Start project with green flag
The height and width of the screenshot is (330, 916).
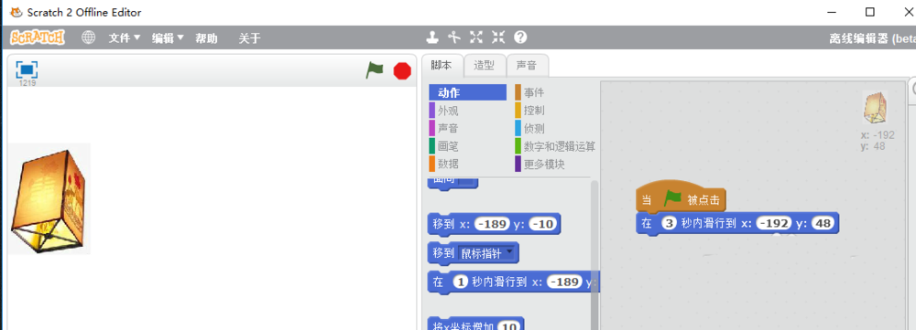(375, 70)
